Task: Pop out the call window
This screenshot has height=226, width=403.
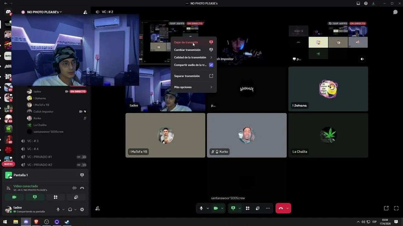Action: coord(386,208)
